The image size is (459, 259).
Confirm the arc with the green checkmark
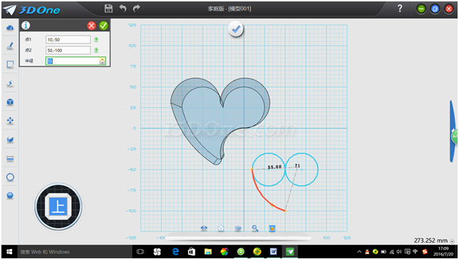(x=103, y=26)
